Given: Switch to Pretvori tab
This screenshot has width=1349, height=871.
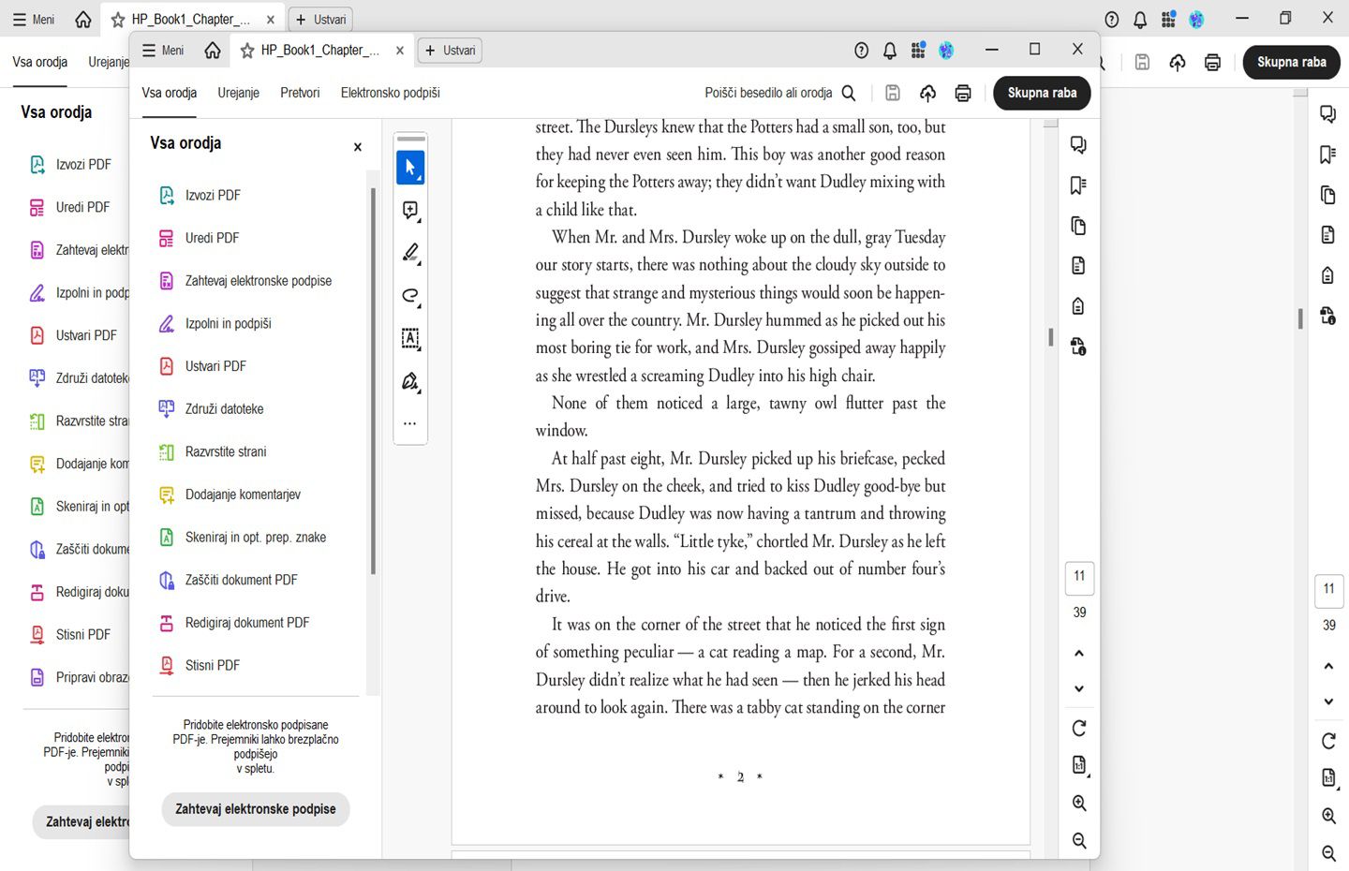Looking at the screenshot, I should point(300,93).
